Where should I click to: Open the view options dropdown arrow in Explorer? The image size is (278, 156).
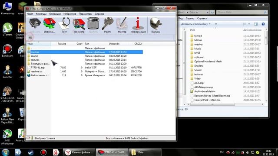[x=249, y=24]
